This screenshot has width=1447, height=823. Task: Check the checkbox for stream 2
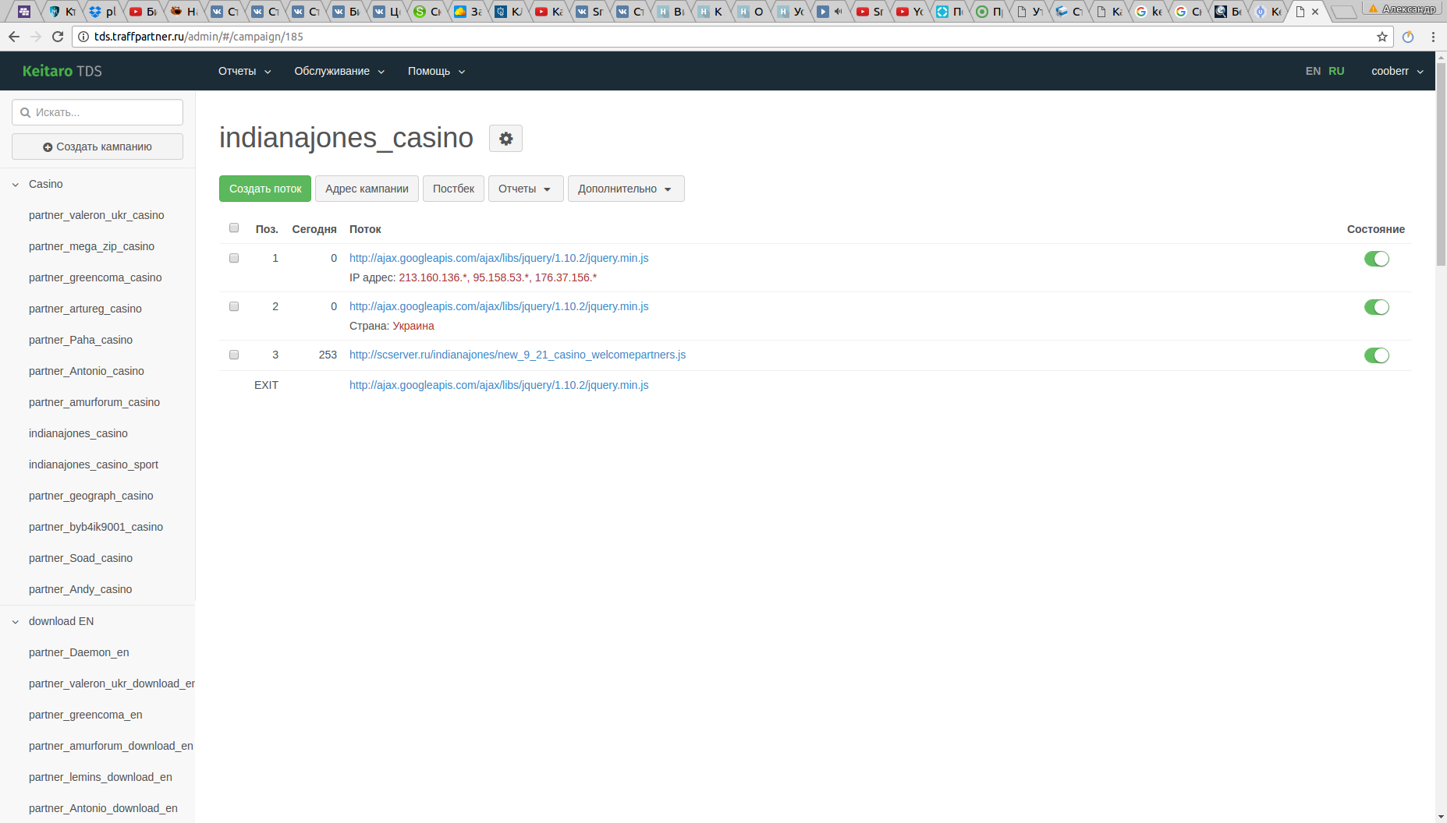pyautogui.click(x=234, y=306)
